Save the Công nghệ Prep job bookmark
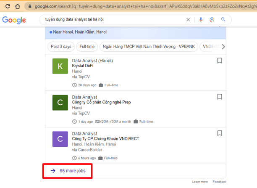257x188 pixels. 220,97
